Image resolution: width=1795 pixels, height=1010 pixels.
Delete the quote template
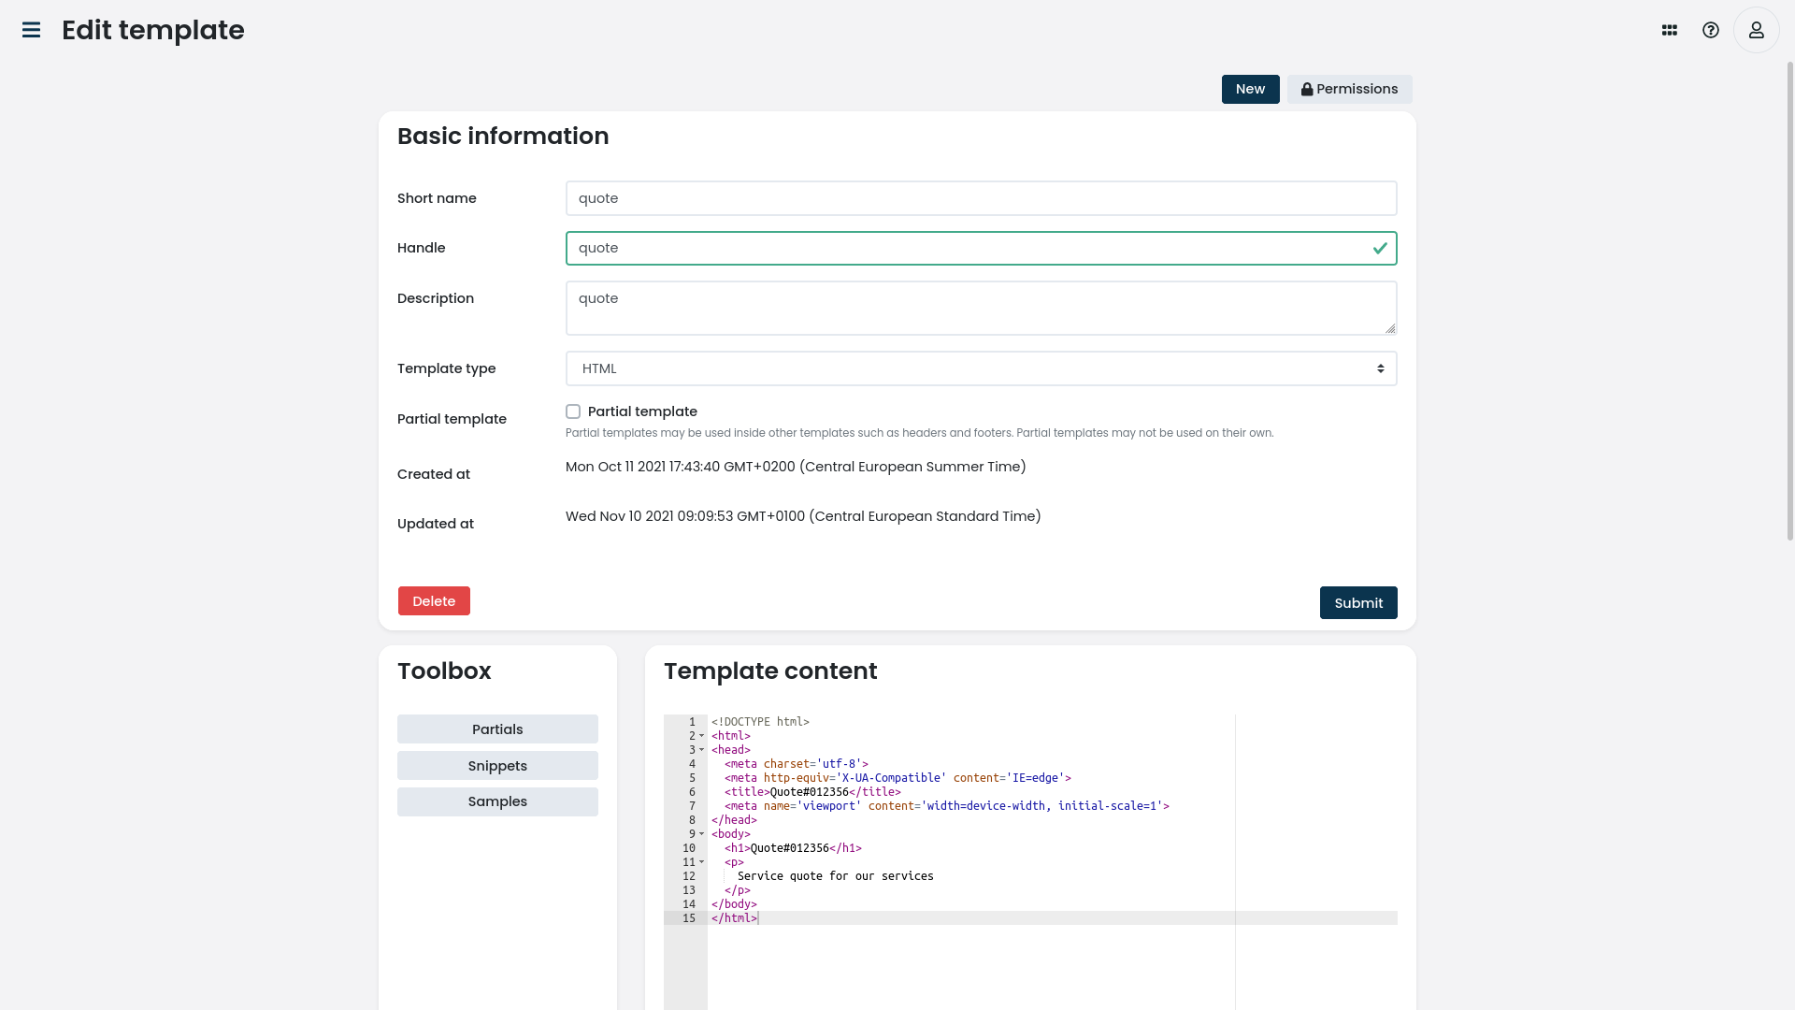click(x=434, y=601)
